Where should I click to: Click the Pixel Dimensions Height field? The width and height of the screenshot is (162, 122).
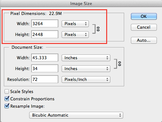click(45, 34)
